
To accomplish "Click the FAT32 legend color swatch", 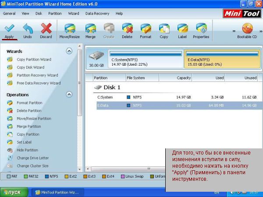I will click(x=26, y=176).
